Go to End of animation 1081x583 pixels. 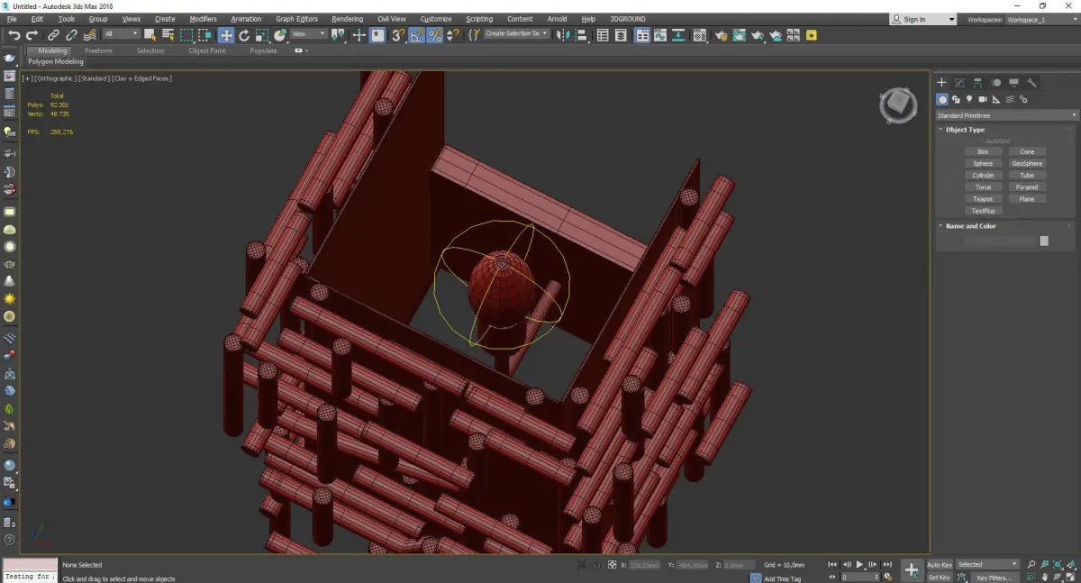tap(888, 565)
